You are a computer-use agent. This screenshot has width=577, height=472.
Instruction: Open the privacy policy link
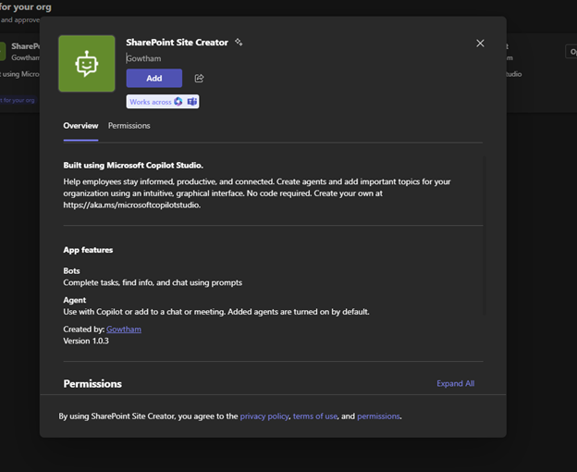pos(264,416)
